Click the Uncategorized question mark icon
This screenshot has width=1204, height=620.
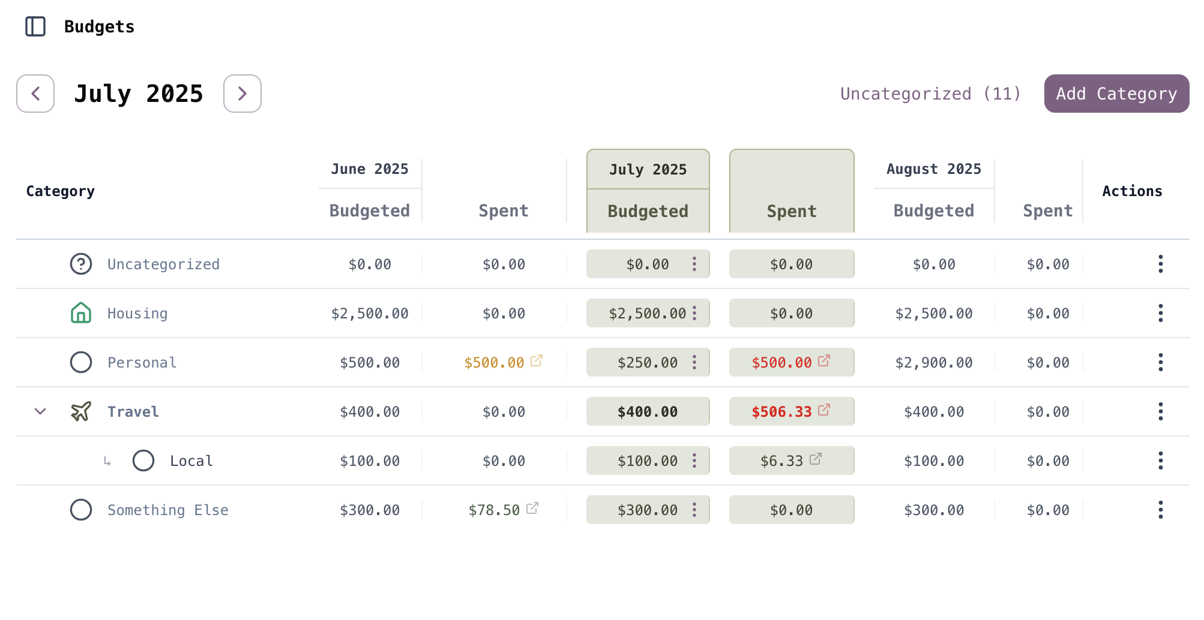pyautogui.click(x=81, y=264)
